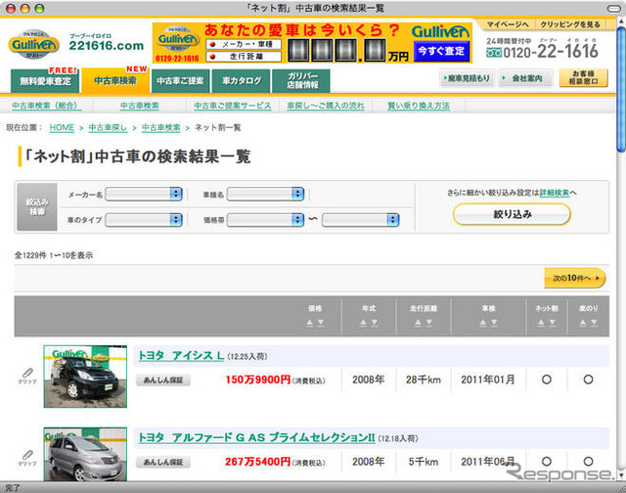Sort 車検 column descending with down arrow
The width and height of the screenshot is (626, 493).
(x=494, y=323)
